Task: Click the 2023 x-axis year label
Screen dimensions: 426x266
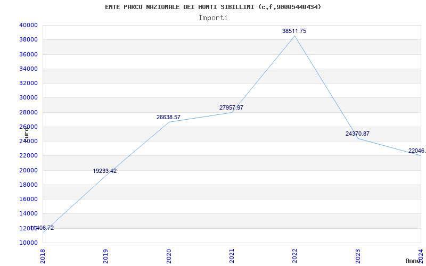Action: tap(358, 256)
